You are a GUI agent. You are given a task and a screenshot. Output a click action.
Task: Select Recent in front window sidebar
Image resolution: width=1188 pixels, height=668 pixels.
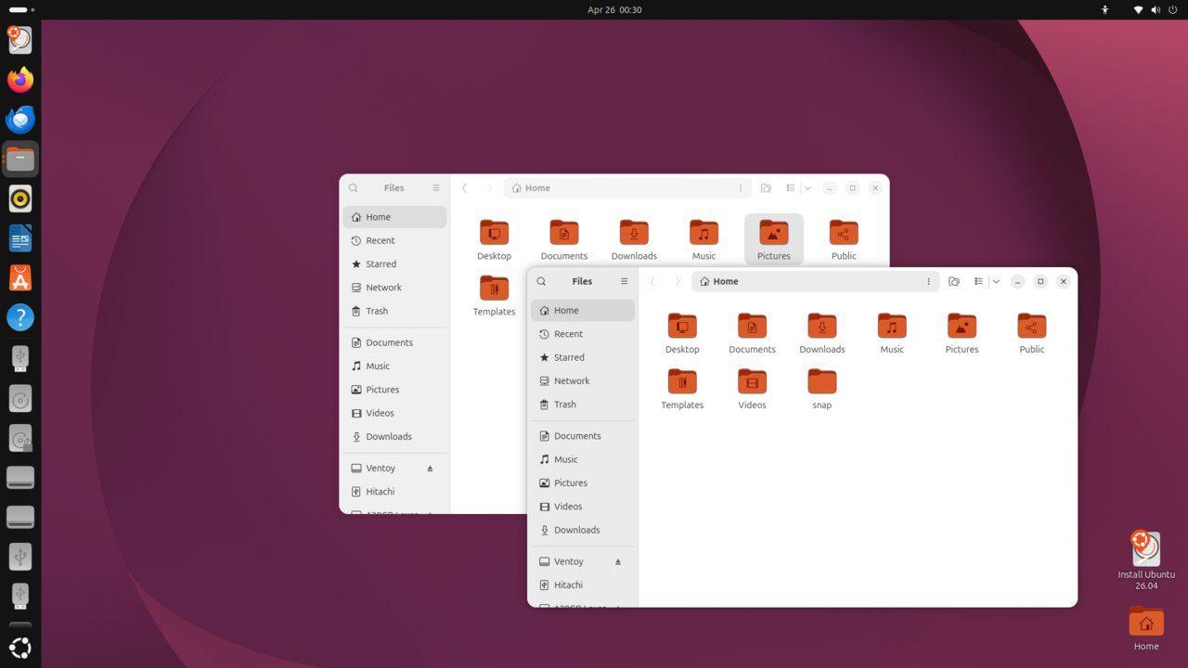coord(583,334)
